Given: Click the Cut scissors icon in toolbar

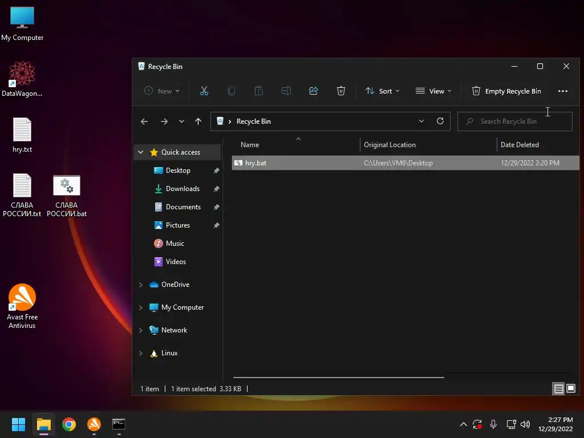Looking at the screenshot, I should pos(204,91).
